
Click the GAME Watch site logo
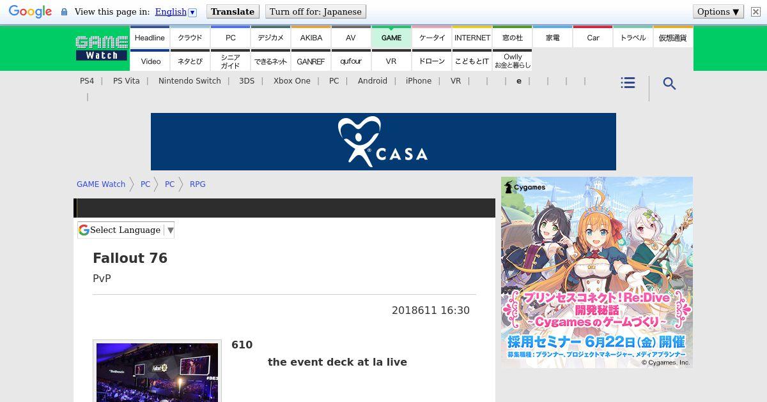(102, 48)
